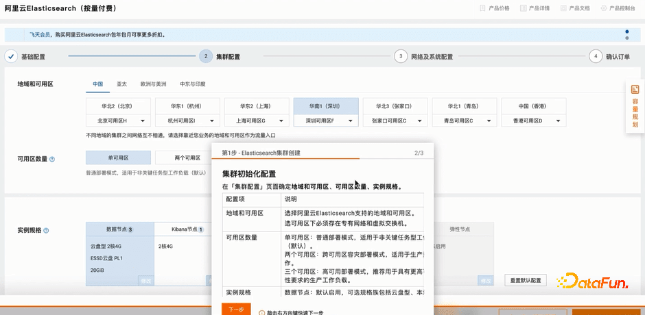
Task: Open the 青岛可用区C dropdown
Action: point(465,121)
